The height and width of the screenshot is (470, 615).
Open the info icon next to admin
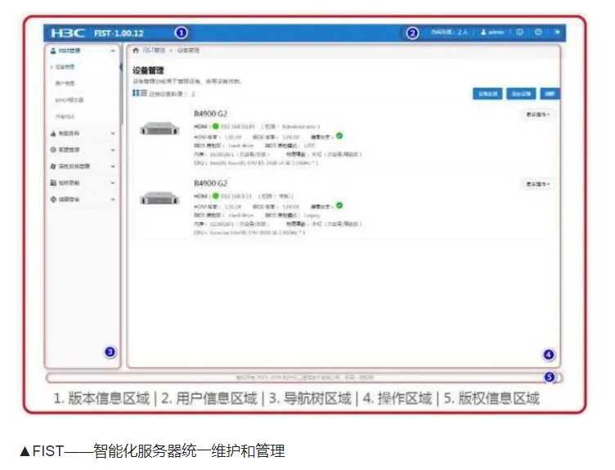(x=519, y=32)
